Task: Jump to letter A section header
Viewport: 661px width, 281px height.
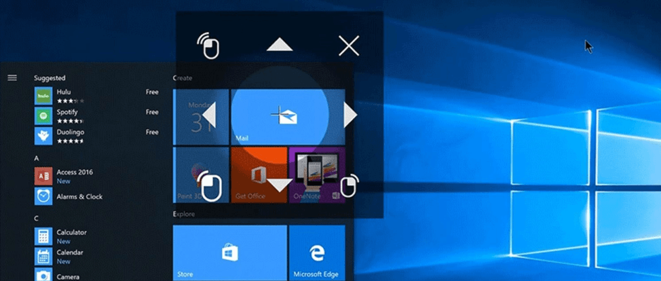Action: click(x=37, y=158)
